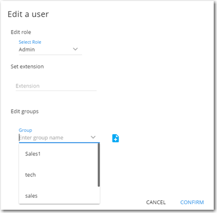Click the Edit groups label
Viewport: 217px width, 213px height.
pyautogui.click(x=25, y=112)
